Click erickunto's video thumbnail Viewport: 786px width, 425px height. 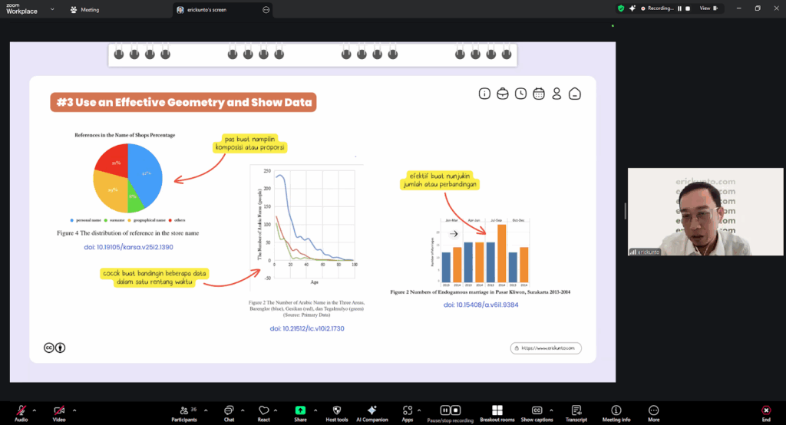689,212
